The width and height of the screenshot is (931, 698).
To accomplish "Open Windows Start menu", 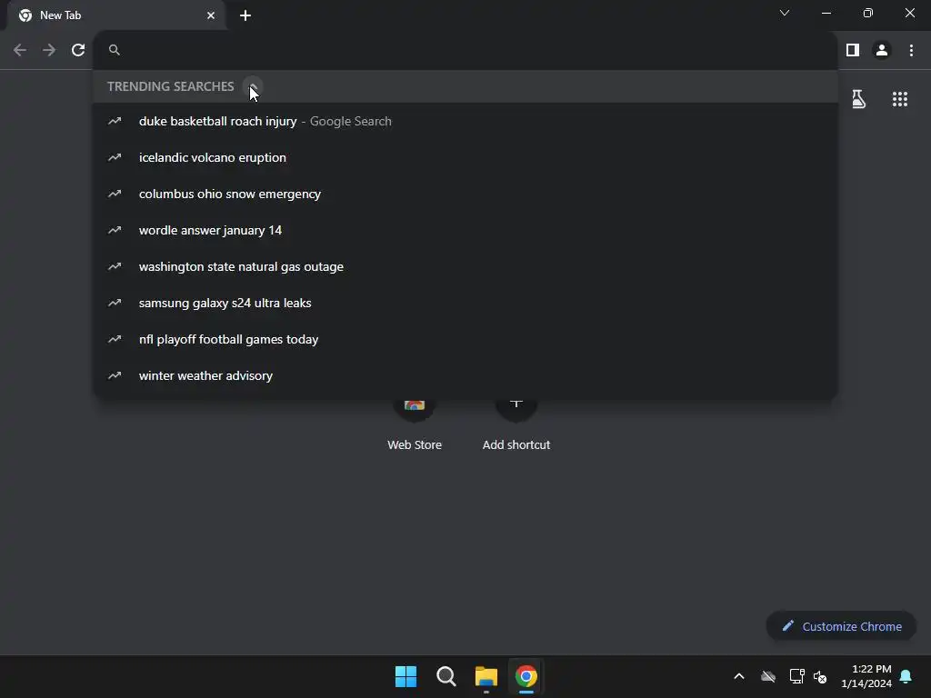I will pos(406,676).
